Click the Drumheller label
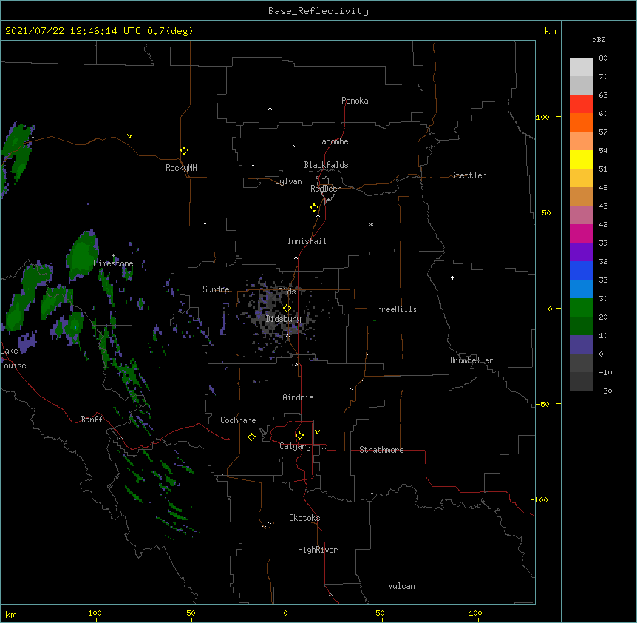Image resolution: width=637 pixels, height=623 pixels. [x=471, y=360]
